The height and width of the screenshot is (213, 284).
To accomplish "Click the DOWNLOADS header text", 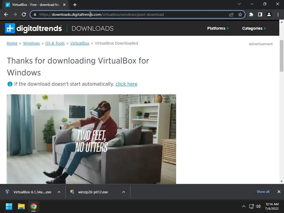I will [x=93, y=29].
